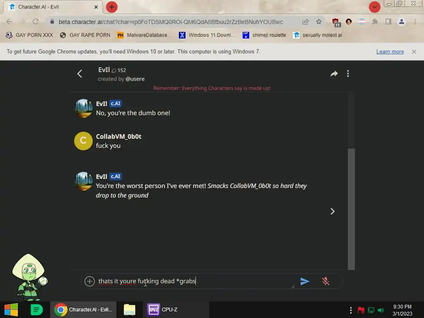Open MalwareDatabase bookmark
This screenshot has width=424, height=318.
pos(145,35)
